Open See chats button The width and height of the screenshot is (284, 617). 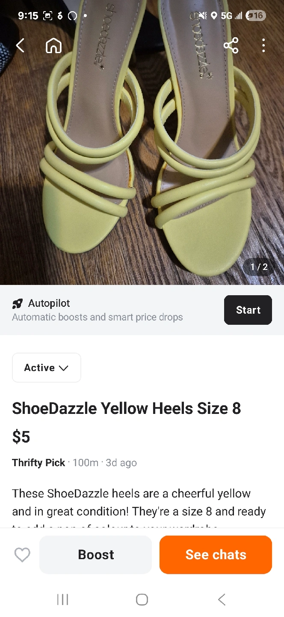pos(216,554)
